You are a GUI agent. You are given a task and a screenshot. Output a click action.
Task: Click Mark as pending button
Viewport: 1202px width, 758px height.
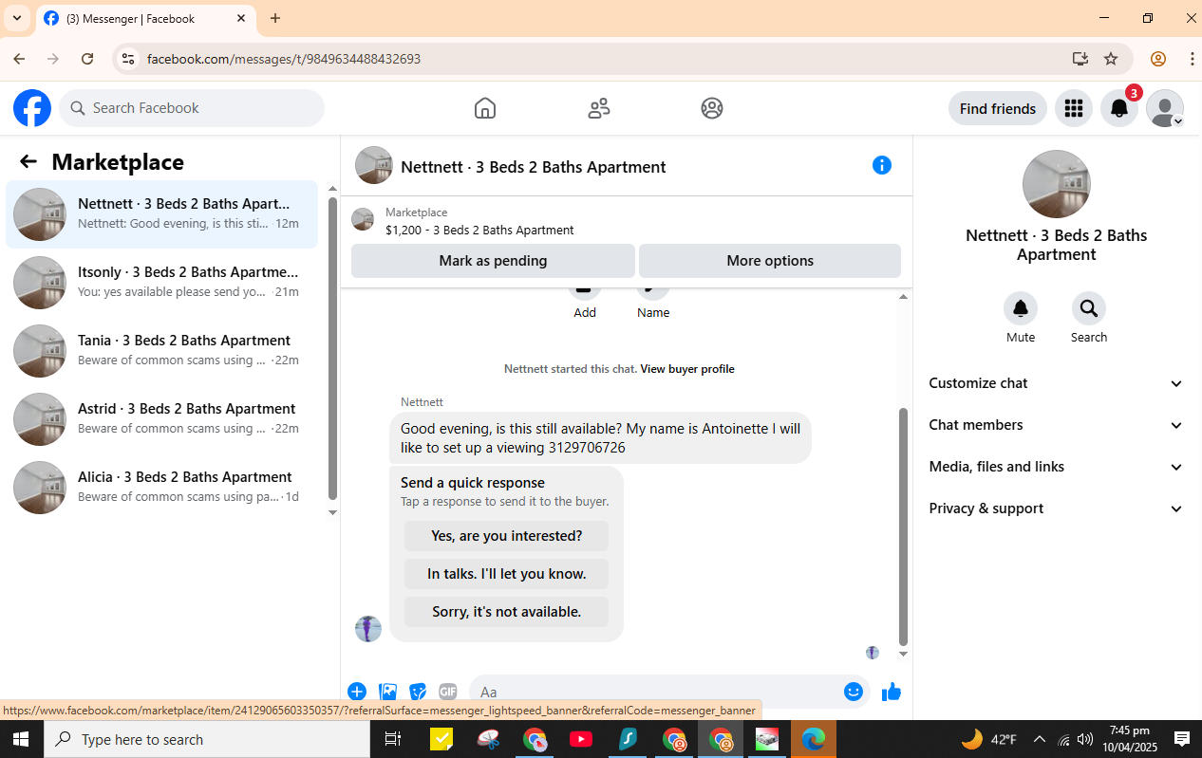pos(493,261)
